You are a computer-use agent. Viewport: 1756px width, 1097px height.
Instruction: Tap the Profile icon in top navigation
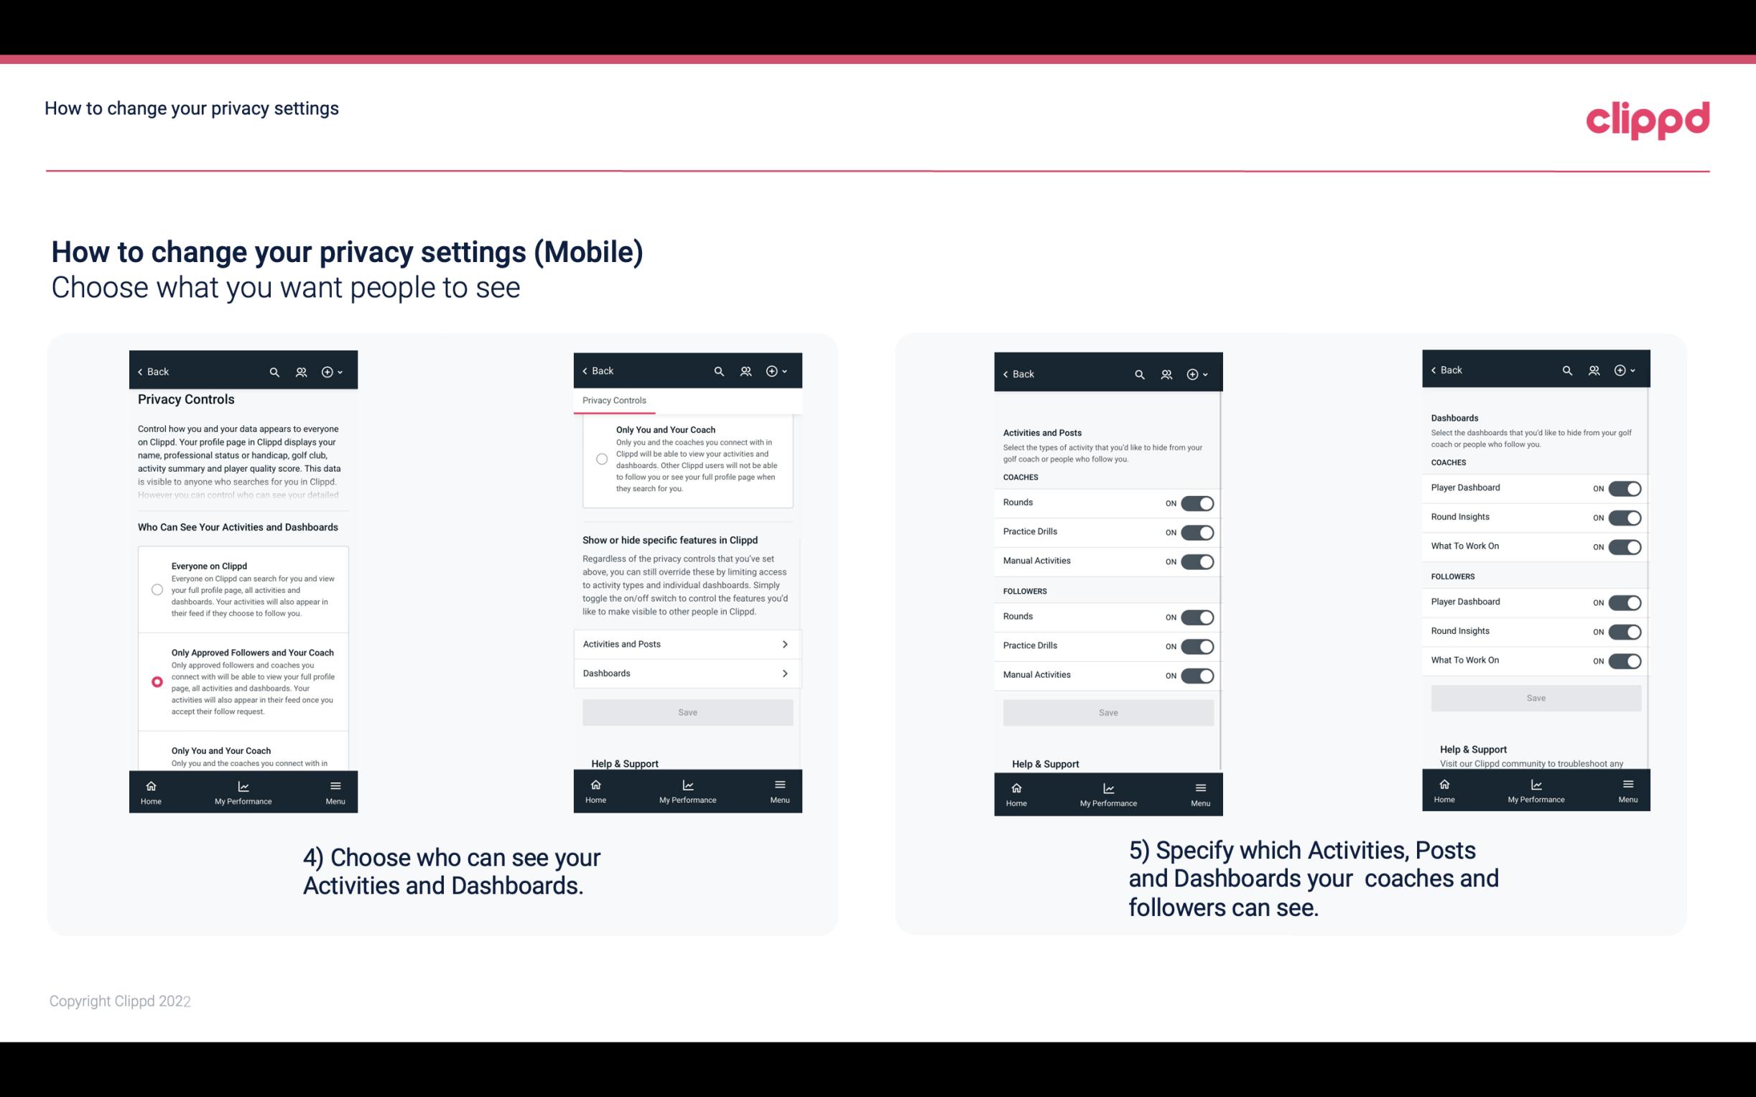pos(302,372)
